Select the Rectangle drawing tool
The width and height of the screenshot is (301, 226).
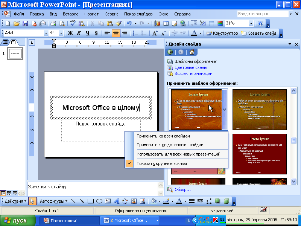pos(91,201)
